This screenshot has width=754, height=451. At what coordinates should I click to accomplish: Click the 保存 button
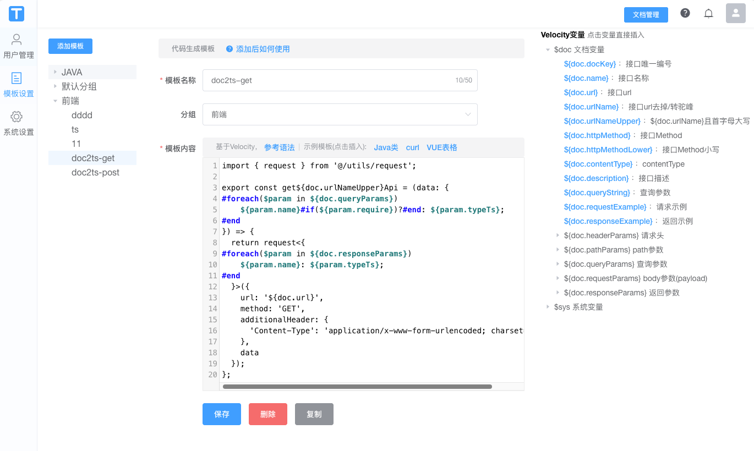point(222,414)
